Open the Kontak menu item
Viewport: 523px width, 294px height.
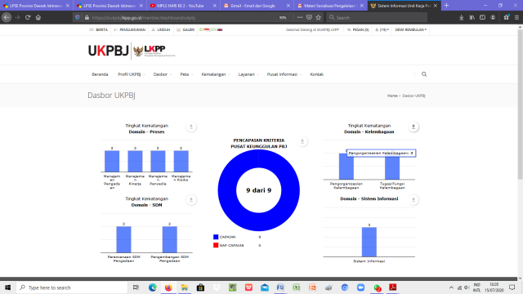pos(316,74)
